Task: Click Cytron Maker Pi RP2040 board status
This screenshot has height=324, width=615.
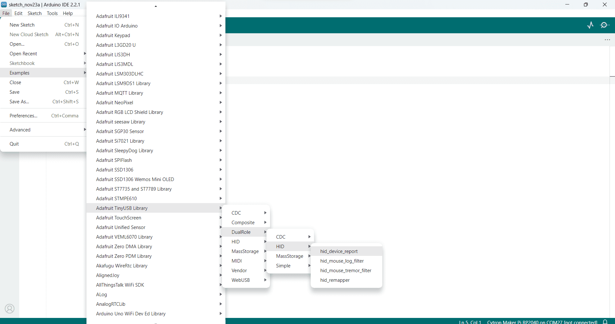Action: pyautogui.click(x=542, y=322)
